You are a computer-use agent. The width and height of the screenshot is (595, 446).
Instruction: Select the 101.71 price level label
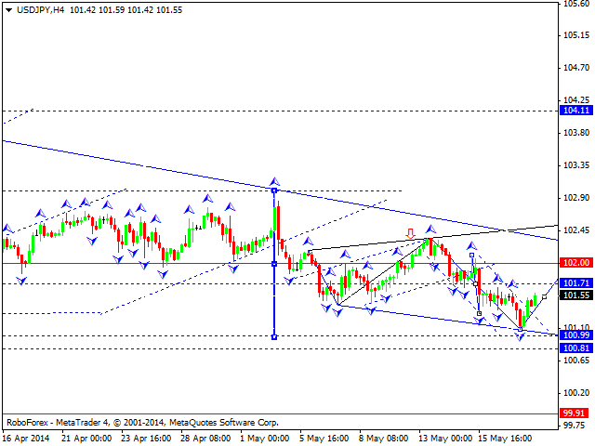click(x=576, y=282)
